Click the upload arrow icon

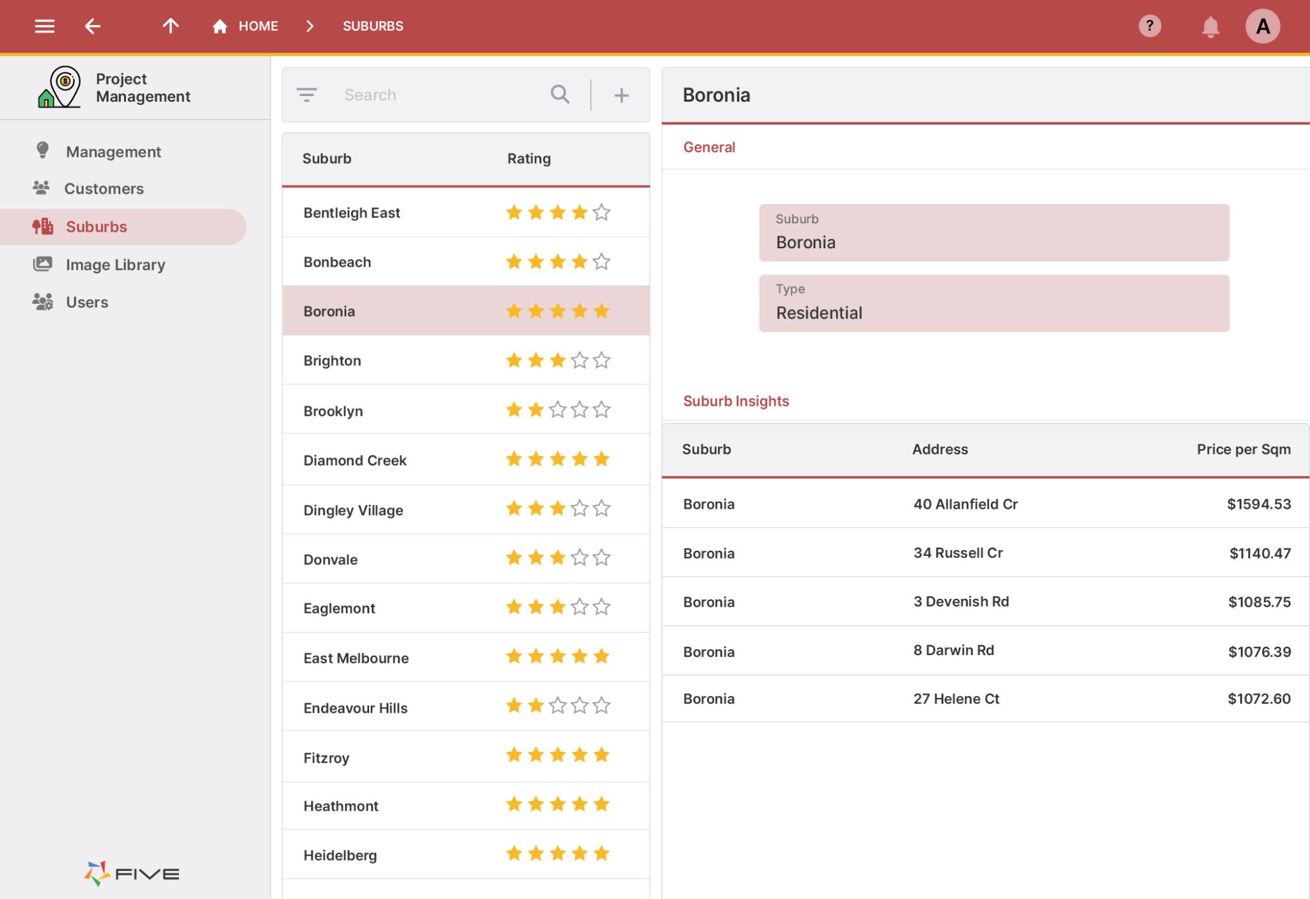pyautogui.click(x=170, y=26)
